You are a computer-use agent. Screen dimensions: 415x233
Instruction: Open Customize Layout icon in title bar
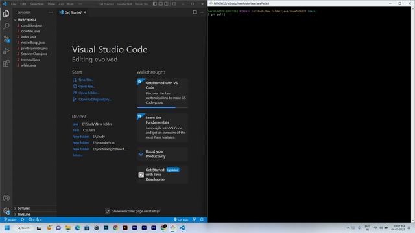(174, 4)
